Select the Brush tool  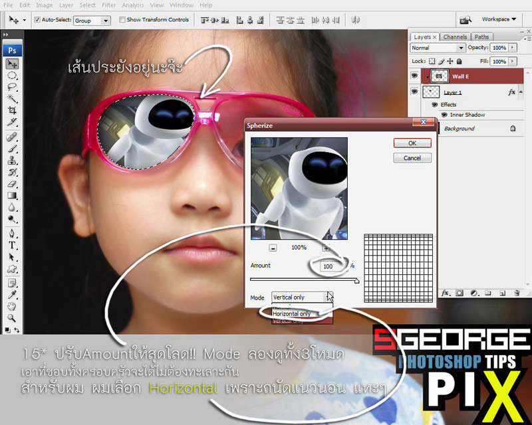click(13, 149)
